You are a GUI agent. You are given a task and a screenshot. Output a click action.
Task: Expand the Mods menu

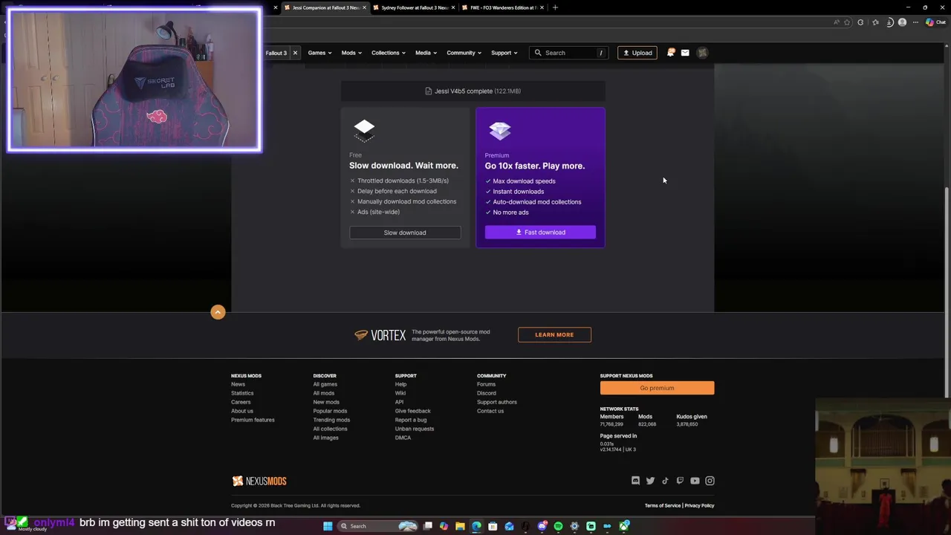pos(351,53)
